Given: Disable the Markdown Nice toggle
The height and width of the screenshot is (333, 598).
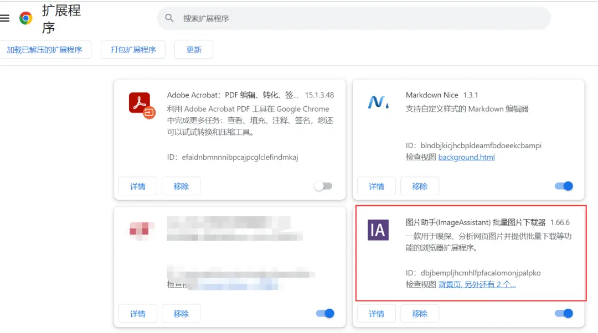Looking at the screenshot, I should [x=564, y=186].
